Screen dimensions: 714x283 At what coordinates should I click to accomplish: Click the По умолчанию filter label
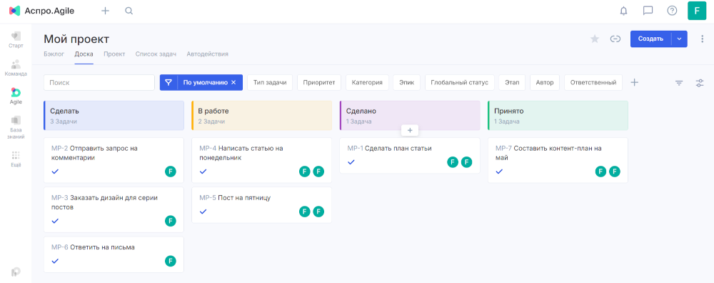(x=205, y=82)
